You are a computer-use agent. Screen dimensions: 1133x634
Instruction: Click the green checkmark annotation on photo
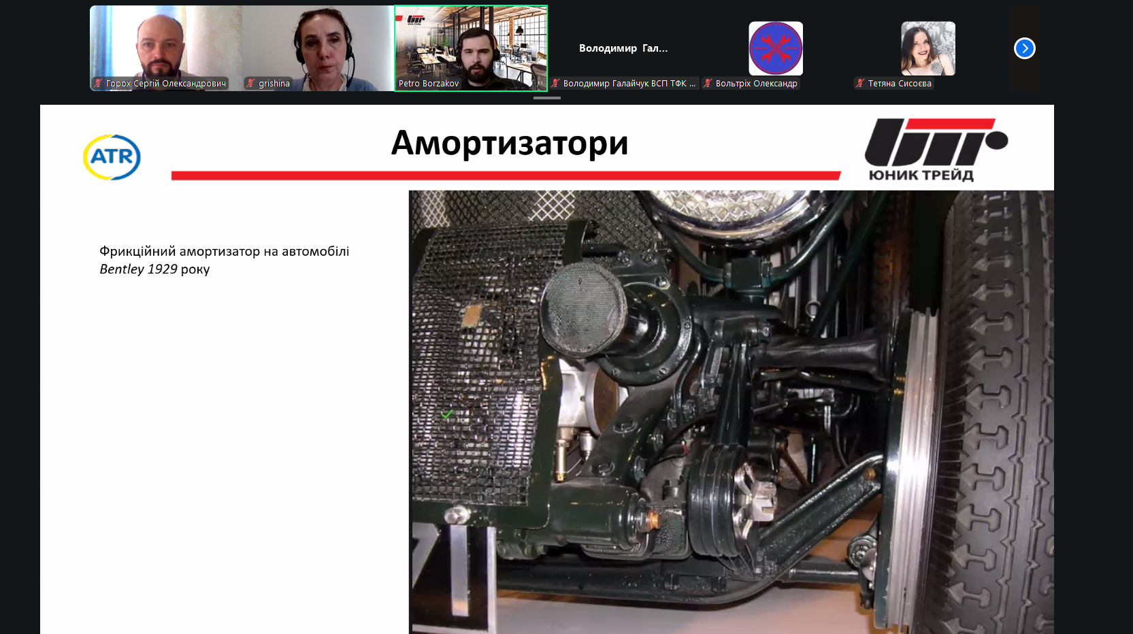[447, 414]
